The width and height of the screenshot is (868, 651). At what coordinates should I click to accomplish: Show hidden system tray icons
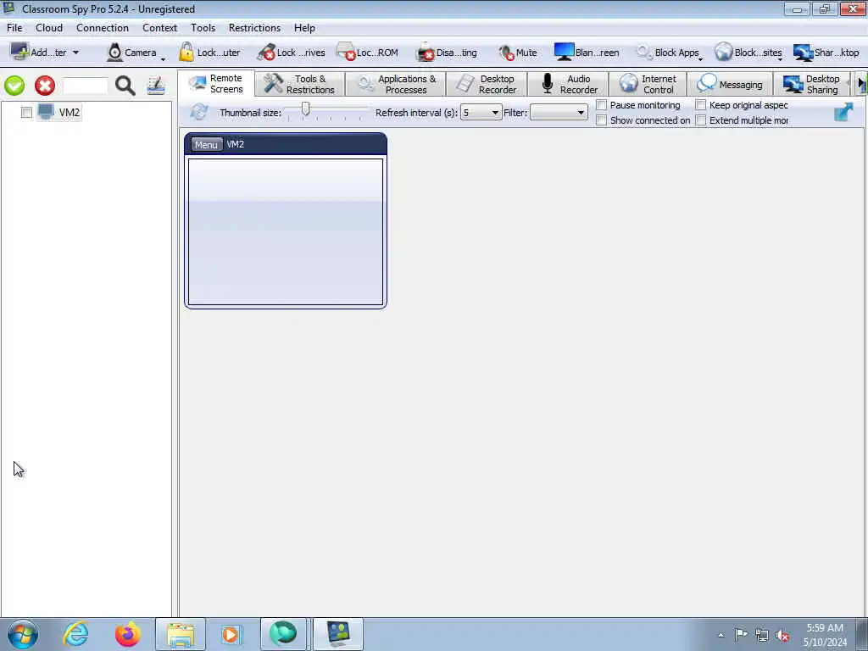[x=721, y=636]
